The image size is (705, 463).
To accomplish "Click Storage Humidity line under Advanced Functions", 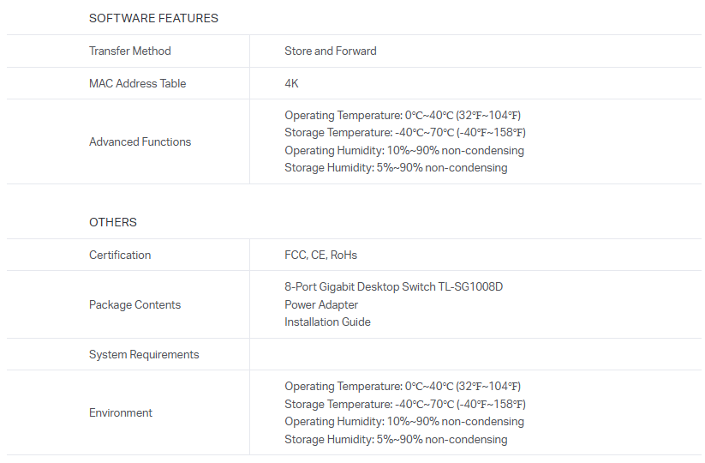I will 396,167.
